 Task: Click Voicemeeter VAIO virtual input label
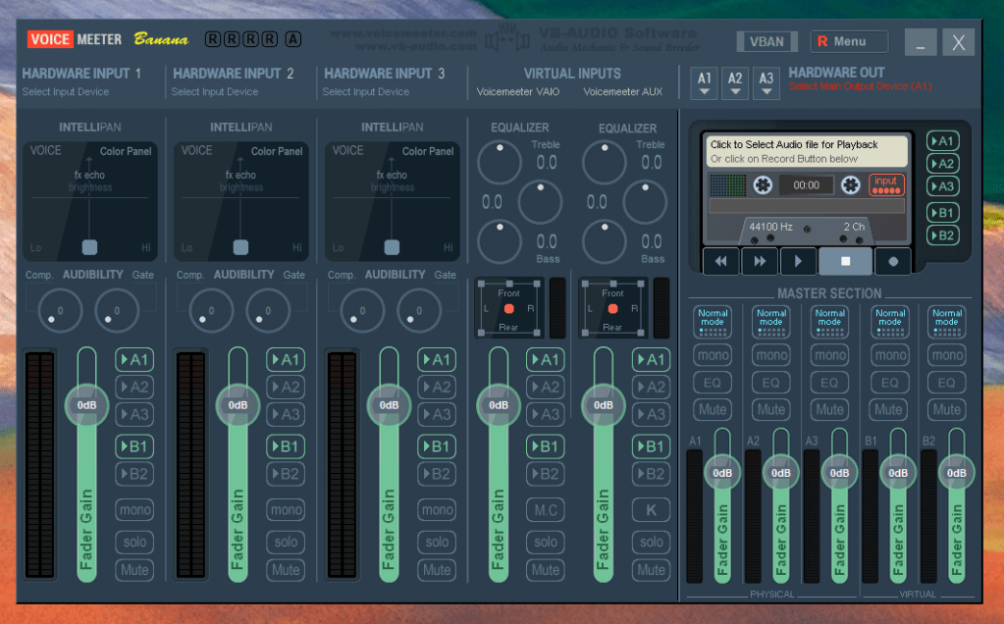[x=518, y=91]
